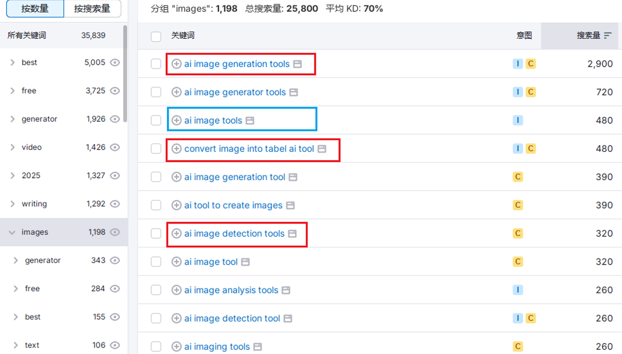Click plus icon next to 'ai imaging tools'
This screenshot has height=354, width=622.
click(x=176, y=347)
